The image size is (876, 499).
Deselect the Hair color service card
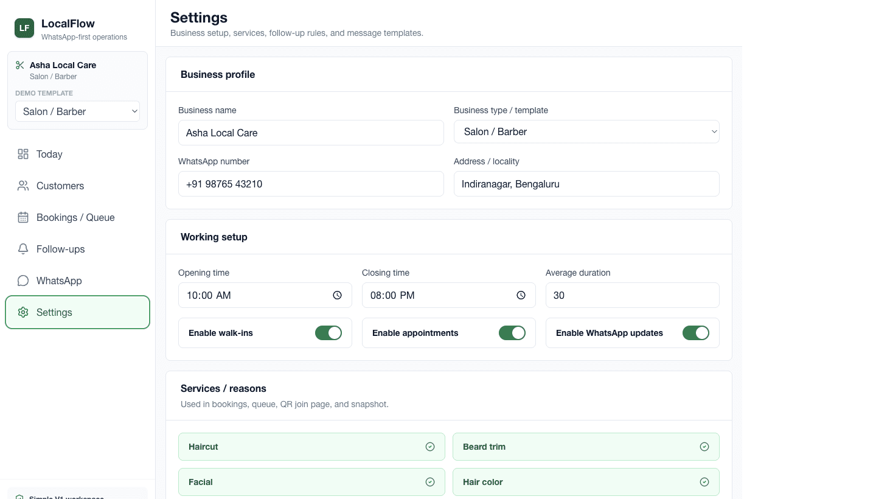click(x=586, y=482)
